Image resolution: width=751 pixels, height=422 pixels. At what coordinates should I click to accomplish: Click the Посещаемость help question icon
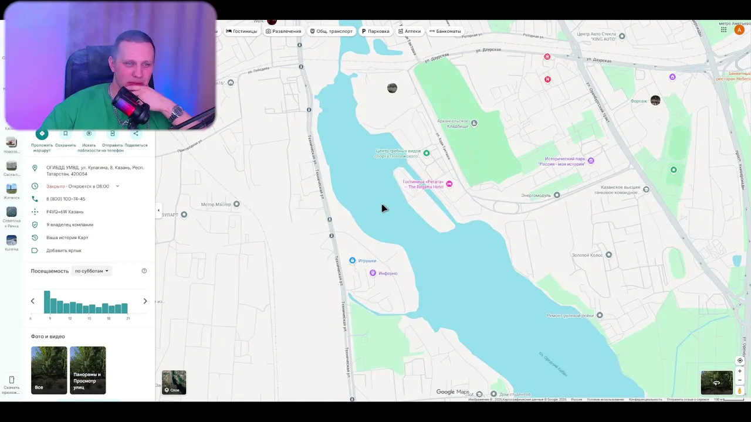click(144, 271)
